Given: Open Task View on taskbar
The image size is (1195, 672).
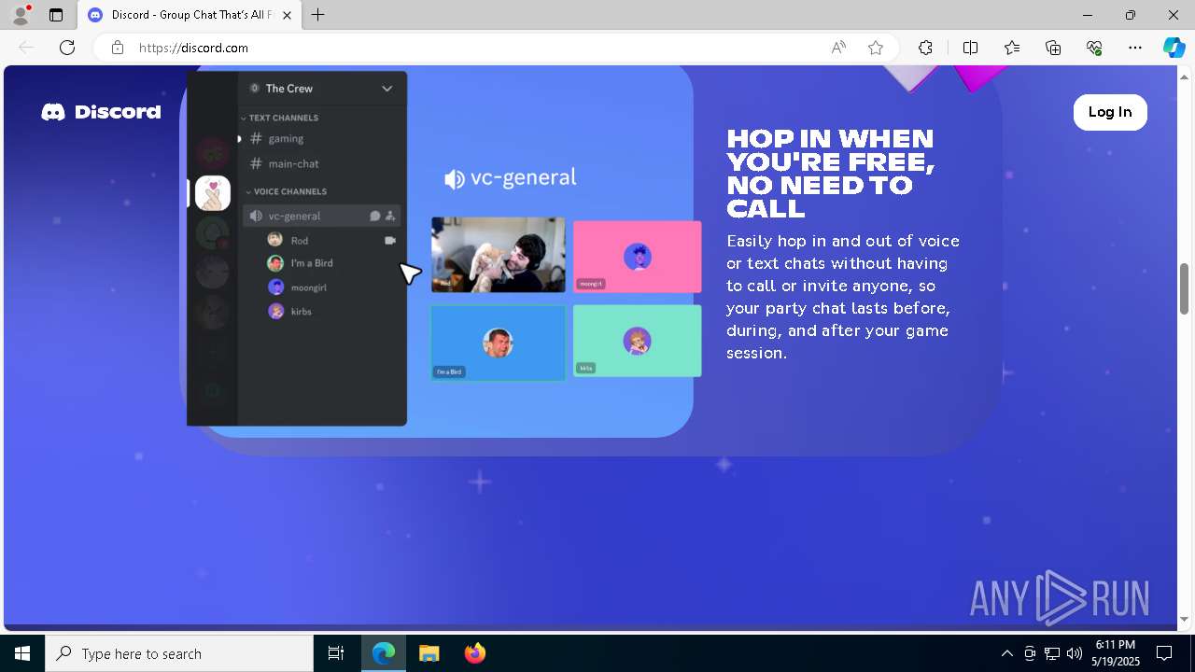Looking at the screenshot, I should (x=336, y=653).
